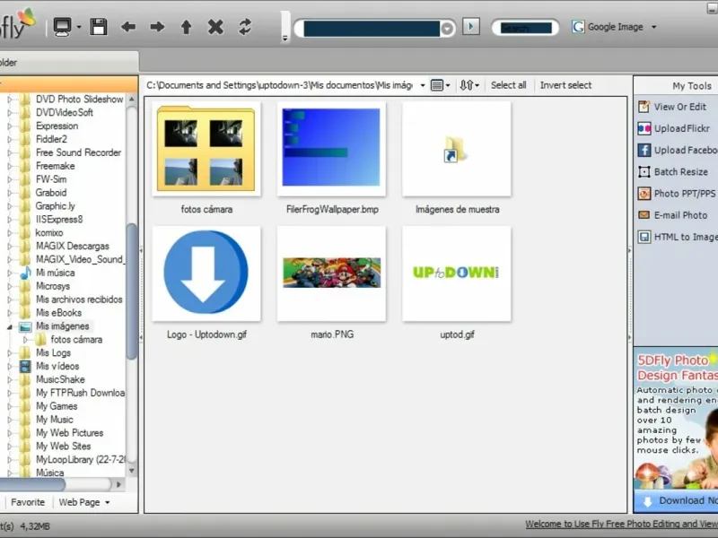
Task: Expand the My Games tree node
Action: click(9, 407)
